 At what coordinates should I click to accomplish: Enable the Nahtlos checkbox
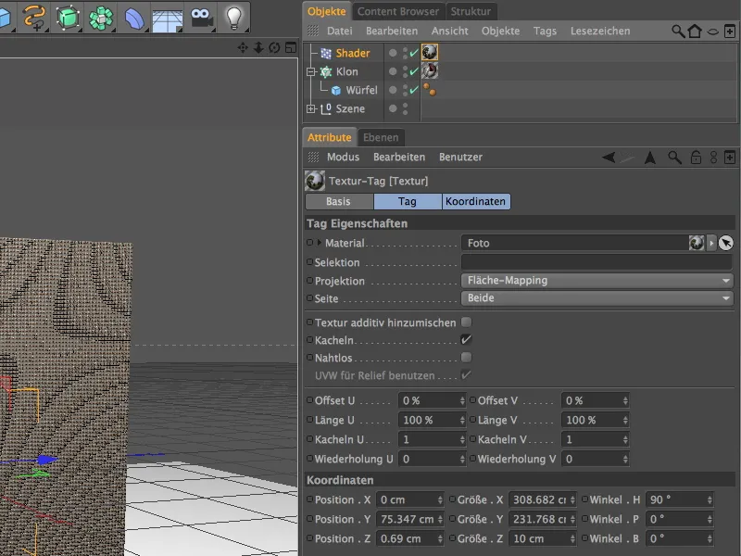[x=467, y=358]
